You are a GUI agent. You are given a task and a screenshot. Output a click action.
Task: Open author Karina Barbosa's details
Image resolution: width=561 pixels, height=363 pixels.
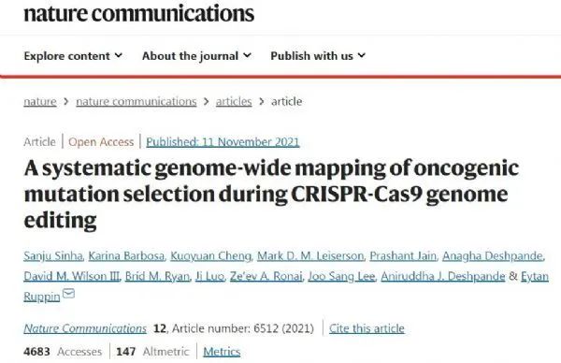pos(126,256)
